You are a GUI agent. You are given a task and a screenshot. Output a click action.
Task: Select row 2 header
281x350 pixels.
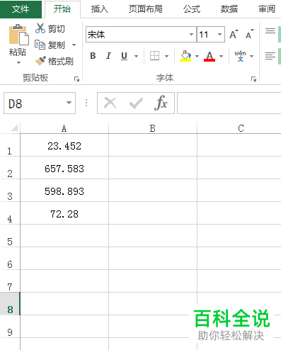click(10, 168)
